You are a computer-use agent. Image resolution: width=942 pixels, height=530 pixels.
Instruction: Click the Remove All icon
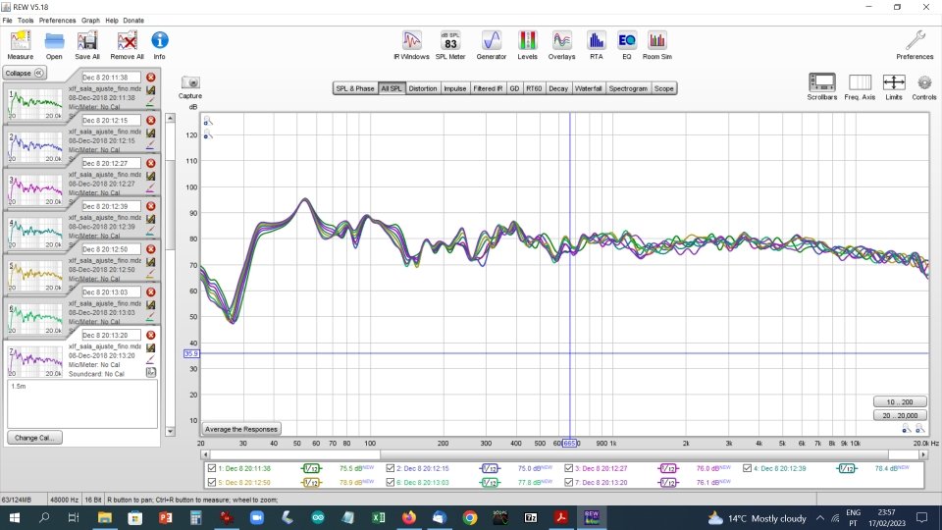pos(127,41)
